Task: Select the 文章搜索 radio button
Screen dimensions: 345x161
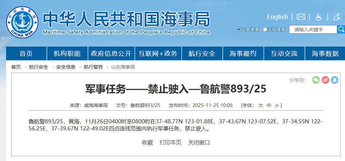Action: point(239,30)
